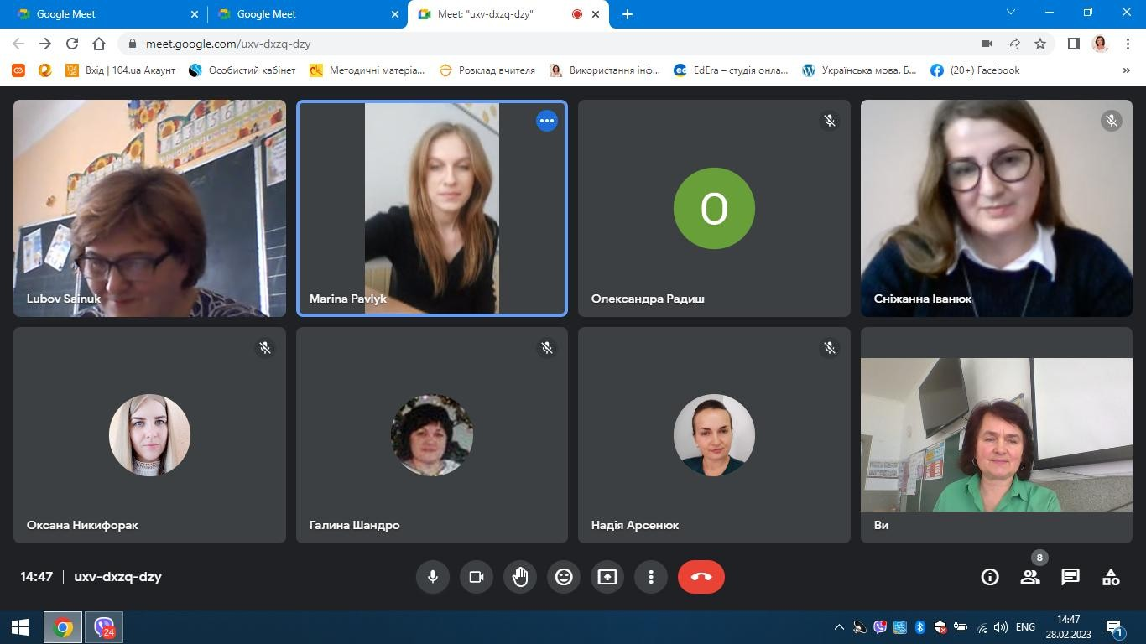Open the Методичні матеріа... bookmark
Screen dimensions: 1146x644
point(367,70)
